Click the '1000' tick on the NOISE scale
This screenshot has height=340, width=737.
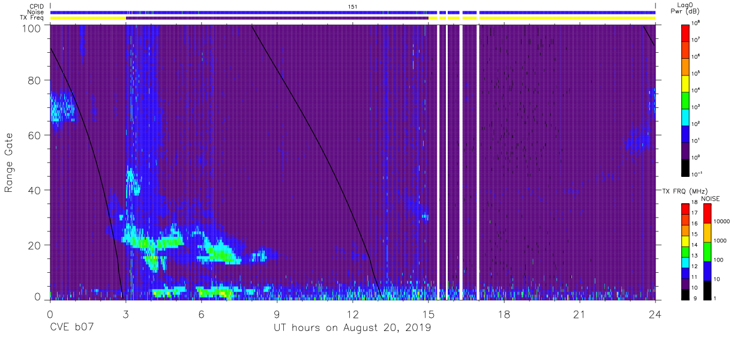coord(720,240)
